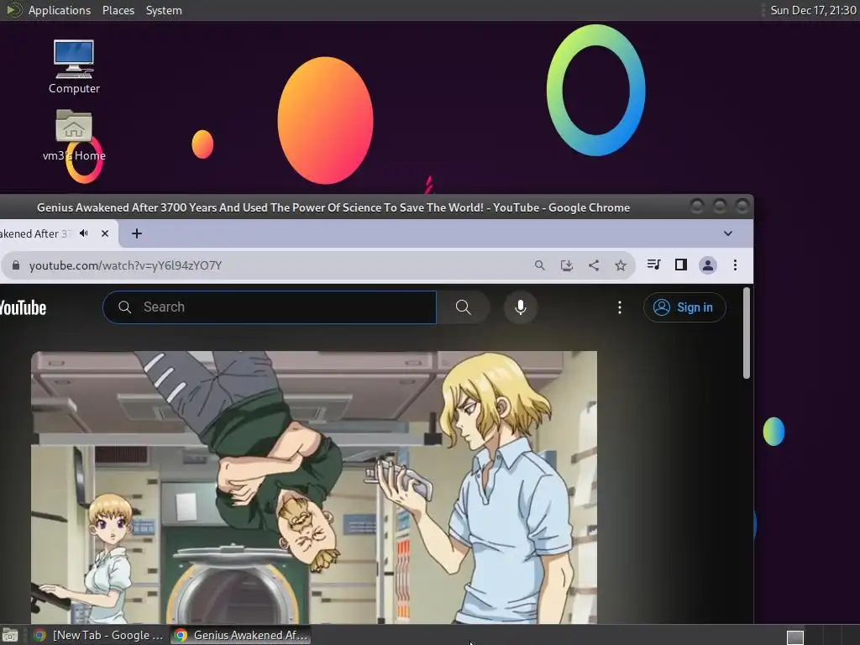This screenshot has height=645, width=860.
Task: Click the Chrome window title bar text
Action: tap(333, 208)
